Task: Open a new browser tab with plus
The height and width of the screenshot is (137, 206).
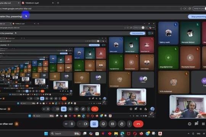Action: coord(58,3)
